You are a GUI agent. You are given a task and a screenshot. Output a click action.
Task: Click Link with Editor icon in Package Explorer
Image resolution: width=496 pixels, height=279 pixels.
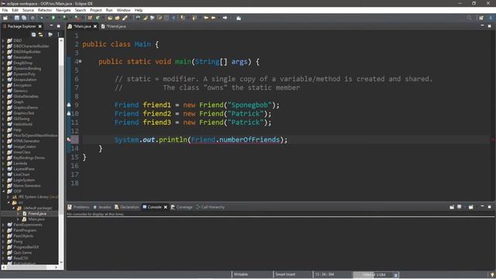40,34
